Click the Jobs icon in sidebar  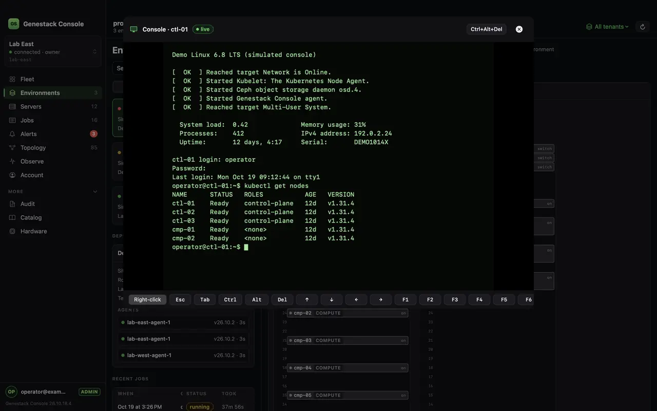click(x=12, y=120)
